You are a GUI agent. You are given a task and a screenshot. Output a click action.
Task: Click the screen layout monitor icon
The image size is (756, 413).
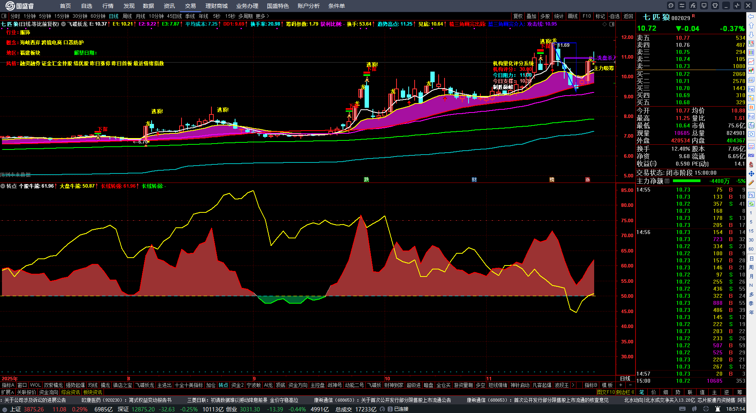pyautogui.click(x=704, y=6)
